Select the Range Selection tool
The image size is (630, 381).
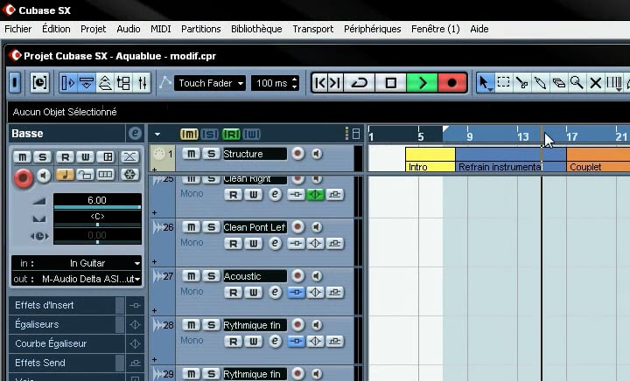coord(503,83)
